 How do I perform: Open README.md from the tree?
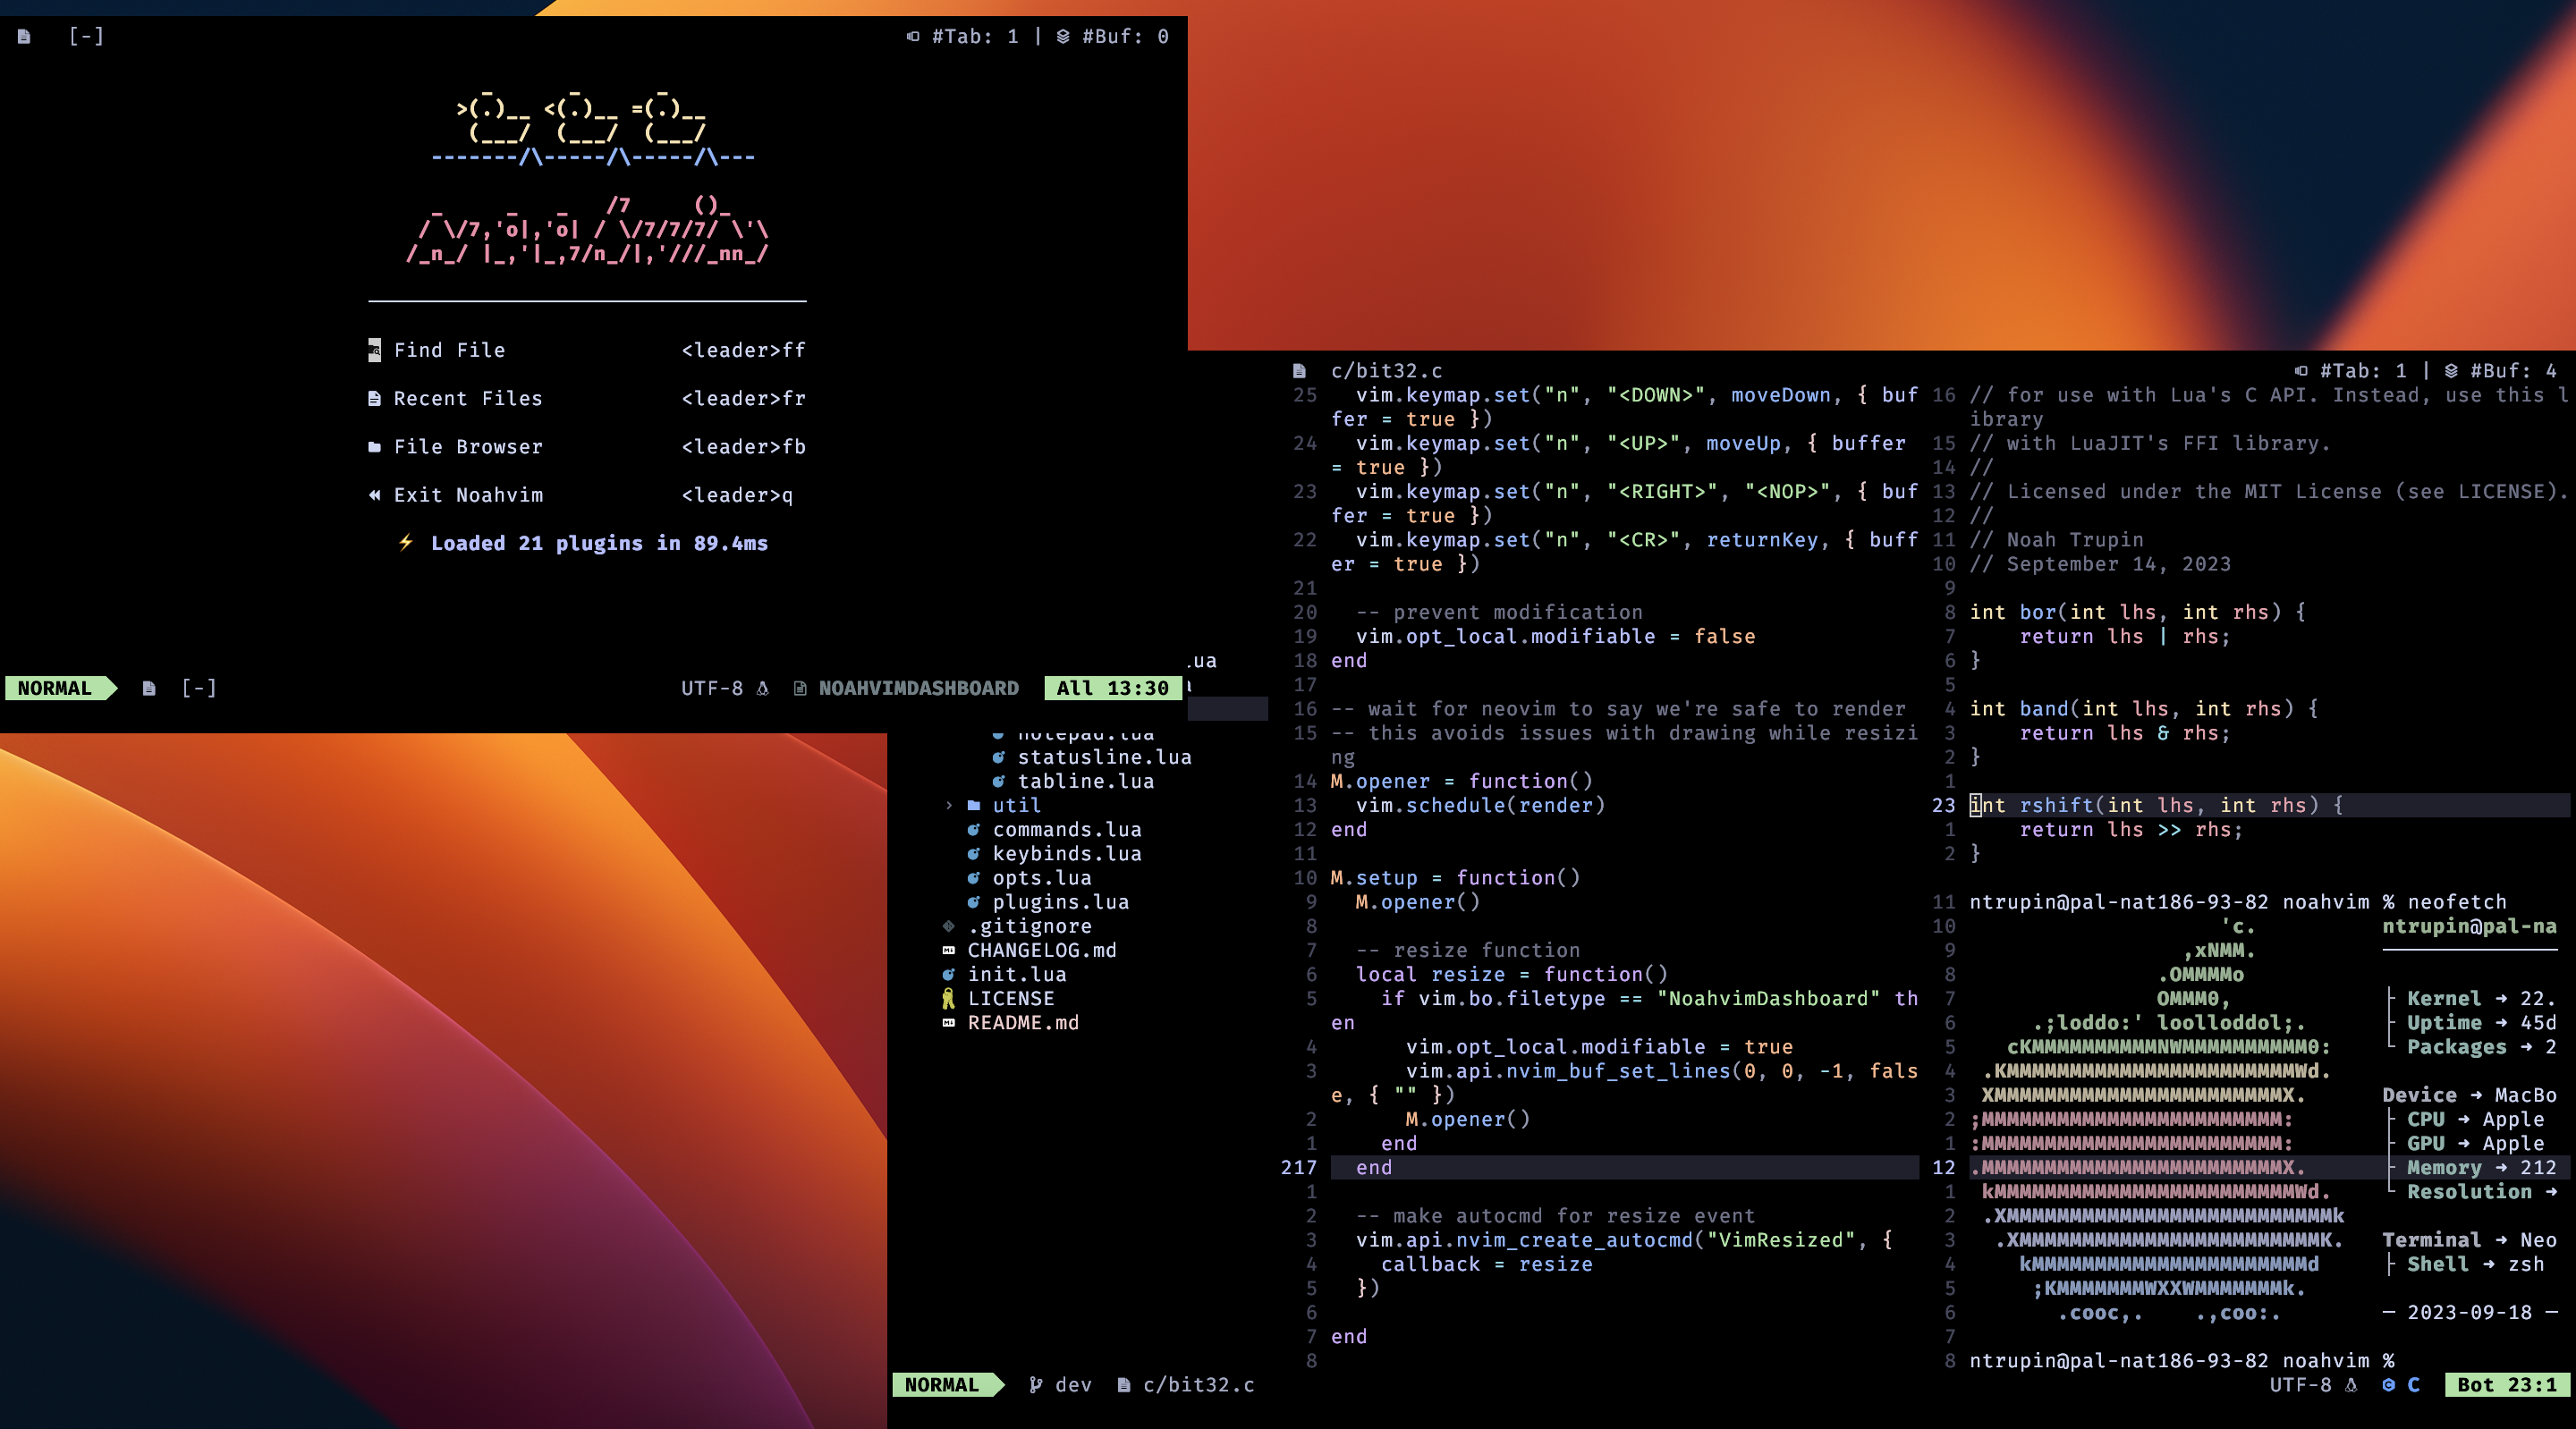coord(1022,1022)
